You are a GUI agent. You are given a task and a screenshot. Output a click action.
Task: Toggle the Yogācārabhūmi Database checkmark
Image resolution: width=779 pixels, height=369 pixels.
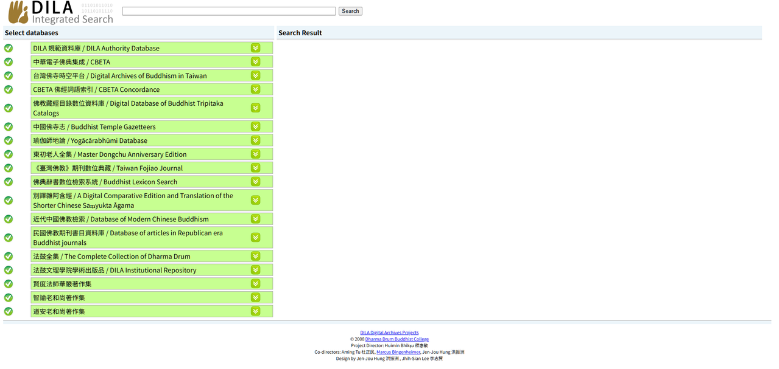click(x=9, y=140)
